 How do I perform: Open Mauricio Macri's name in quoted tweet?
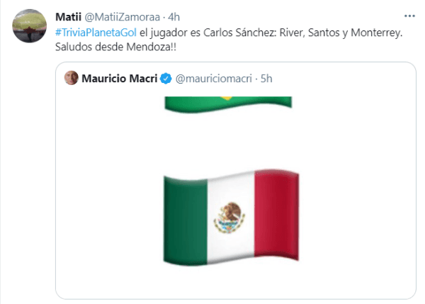(120, 78)
